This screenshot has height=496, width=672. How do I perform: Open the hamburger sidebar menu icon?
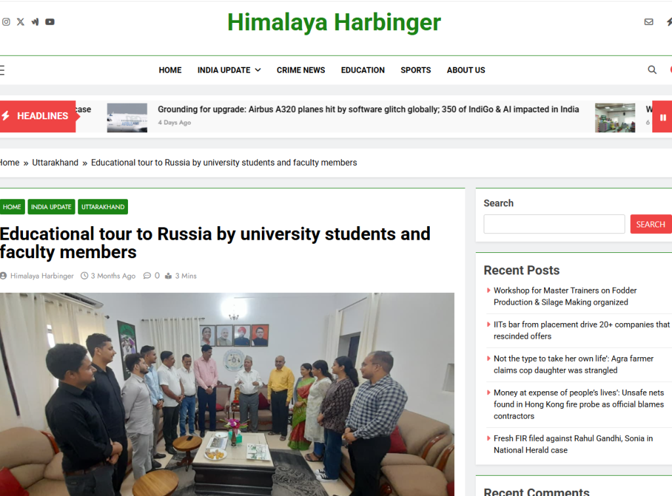2,70
